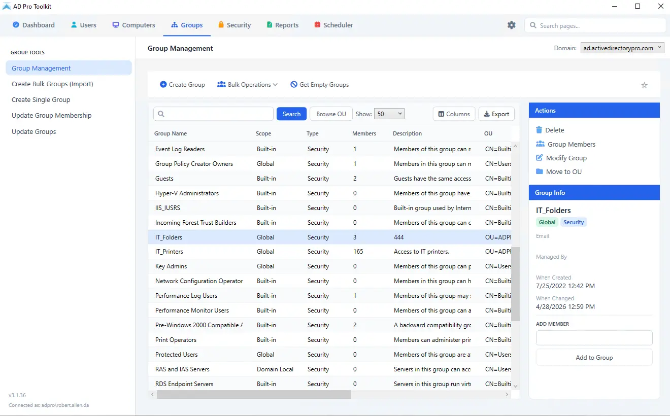Image resolution: width=670 pixels, height=416 pixels.
Task: Click the Browse OU button
Action: (331, 114)
